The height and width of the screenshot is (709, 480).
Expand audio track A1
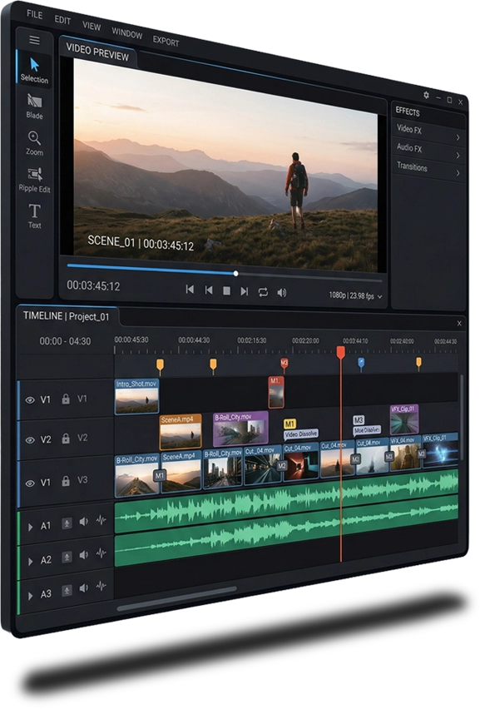pyautogui.click(x=30, y=528)
